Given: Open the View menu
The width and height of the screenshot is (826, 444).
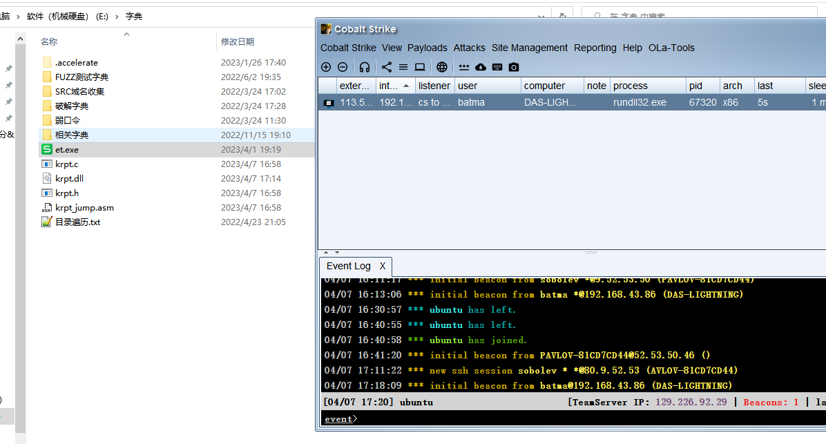Looking at the screenshot, I should click(x=392, y=48).
